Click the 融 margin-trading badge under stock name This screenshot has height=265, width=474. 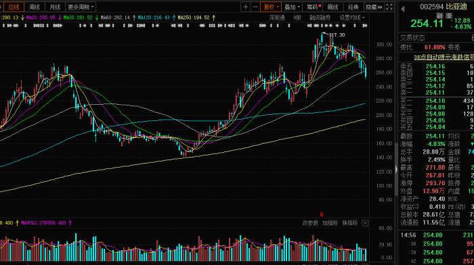coord(439,16)
